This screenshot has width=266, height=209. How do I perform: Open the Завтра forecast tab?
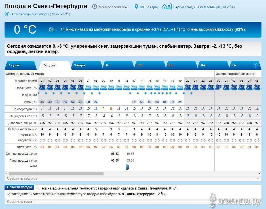click(x=86, y=66)
